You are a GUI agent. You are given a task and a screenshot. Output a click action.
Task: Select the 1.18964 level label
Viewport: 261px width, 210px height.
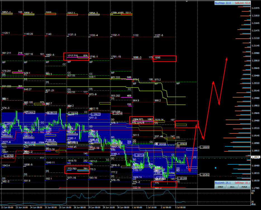pyautogui.click(x=182, y=144)
